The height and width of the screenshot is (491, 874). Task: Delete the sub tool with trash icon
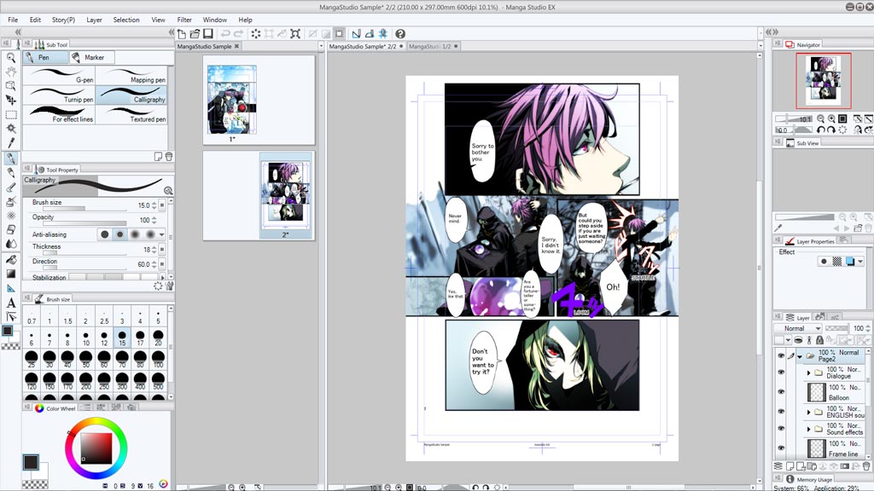[x=168, y=156]
